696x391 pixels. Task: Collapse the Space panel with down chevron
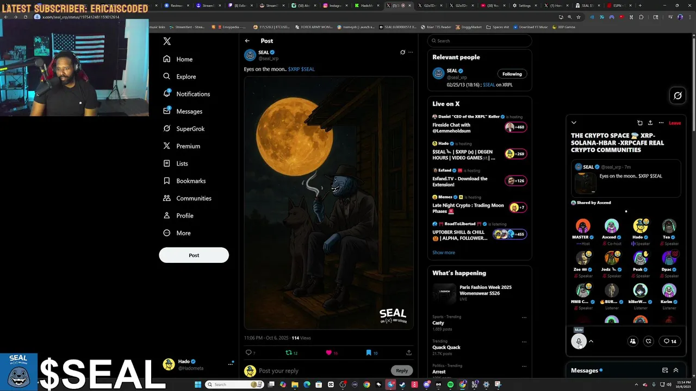[574, 123]
